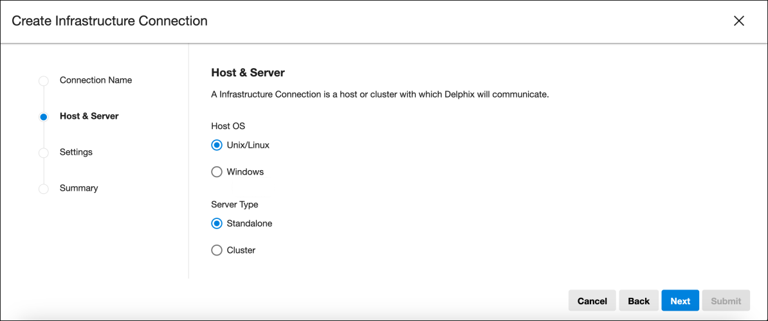
Task: Select the Standalone server type radio
Action: tap(217, 223)
